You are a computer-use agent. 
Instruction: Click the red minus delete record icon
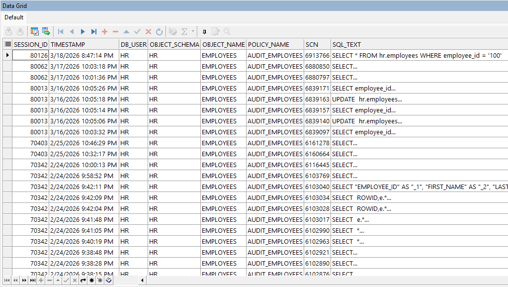[115, 31]
